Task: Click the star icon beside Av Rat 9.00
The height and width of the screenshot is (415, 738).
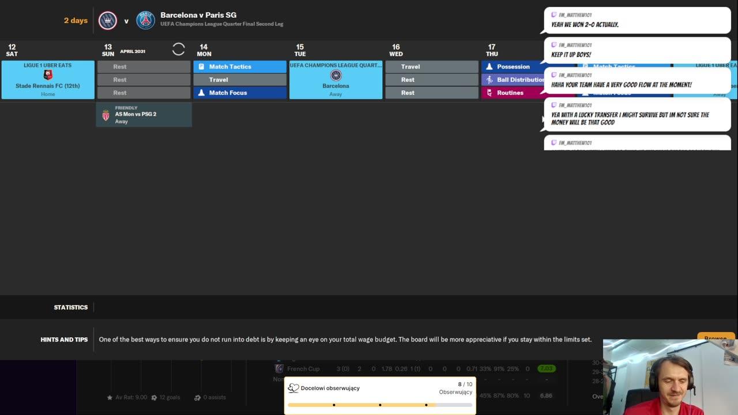Action: [110, 397]
